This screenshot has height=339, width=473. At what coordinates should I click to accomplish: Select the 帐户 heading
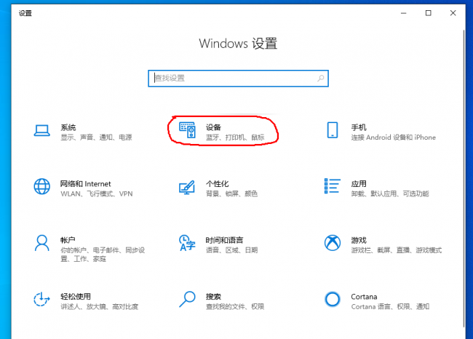[68, 240]
